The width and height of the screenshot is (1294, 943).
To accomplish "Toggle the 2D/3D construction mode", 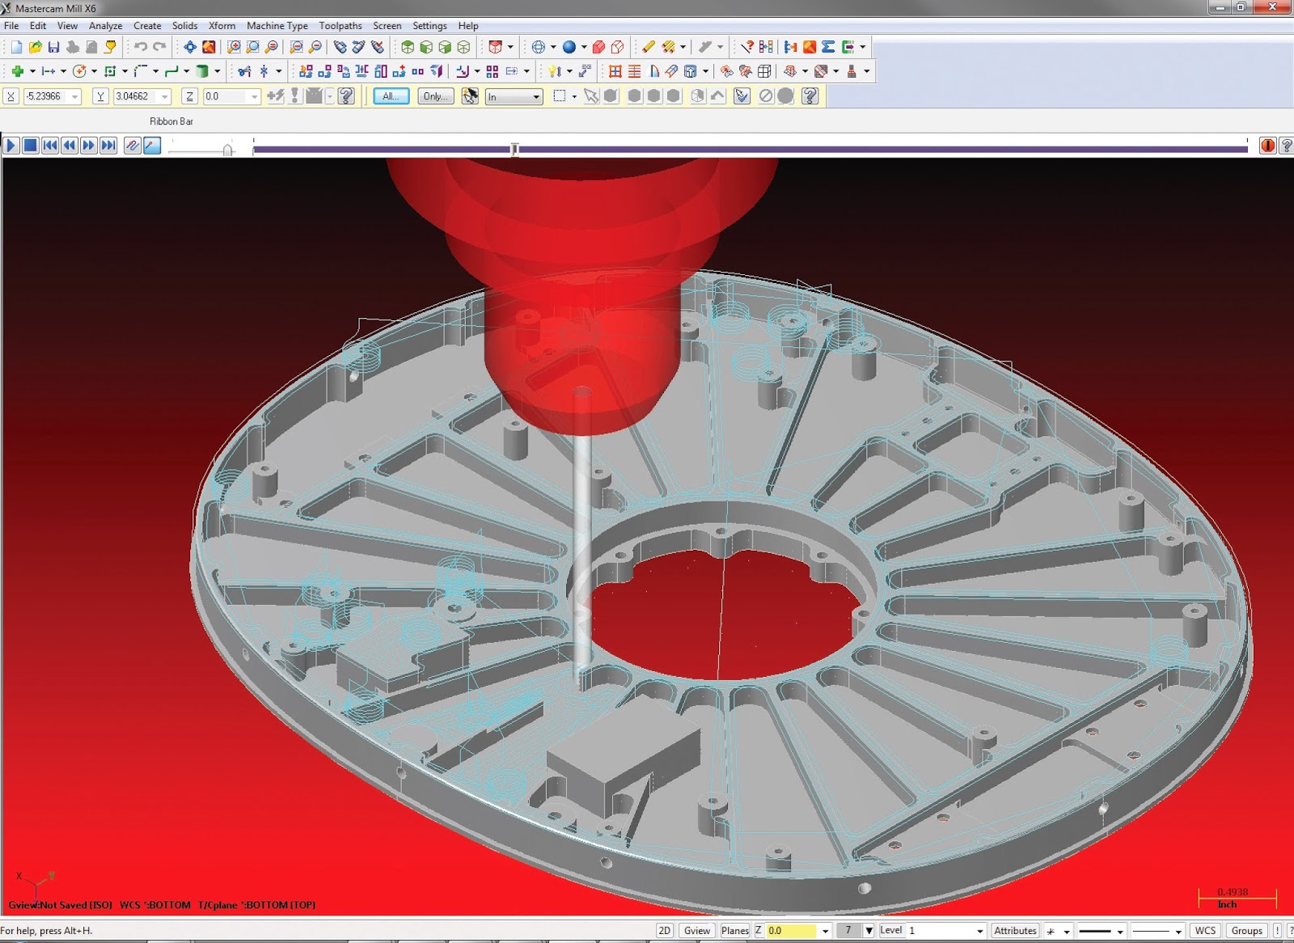I will click(x=665, y=930).
